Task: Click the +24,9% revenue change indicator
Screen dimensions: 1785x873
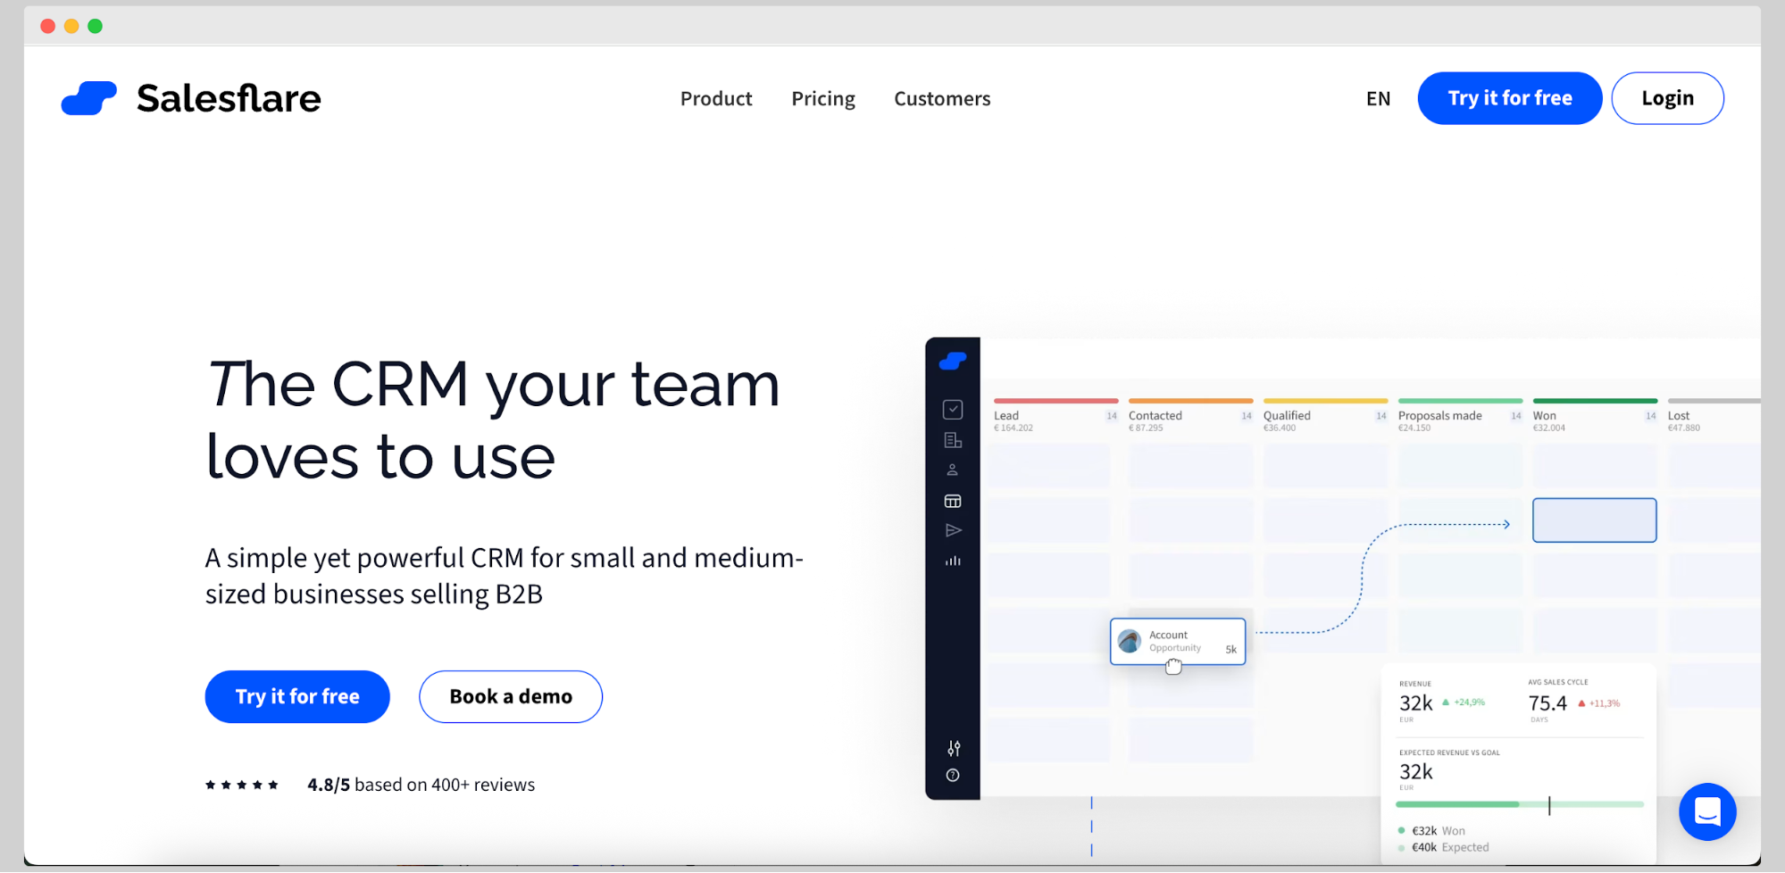Action: click(1464, 703)
